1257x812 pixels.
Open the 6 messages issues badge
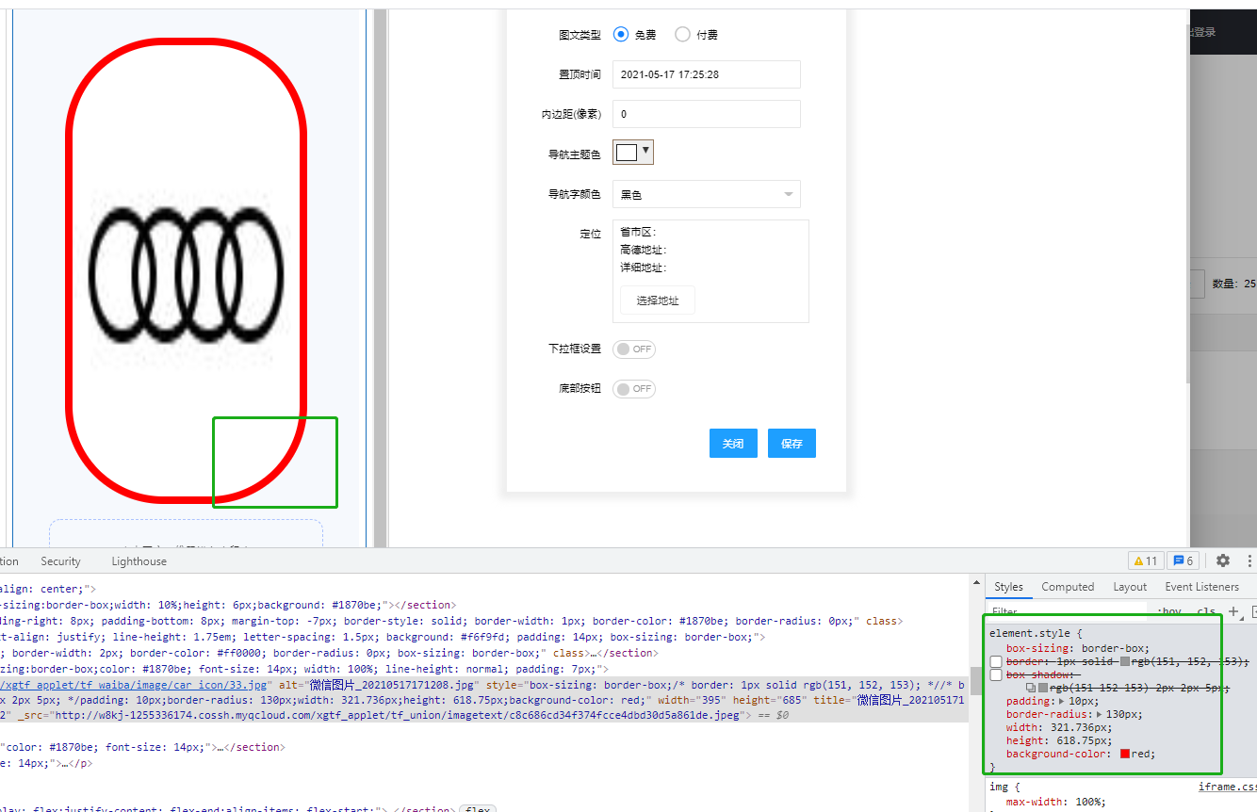[x=1183, y=560]
